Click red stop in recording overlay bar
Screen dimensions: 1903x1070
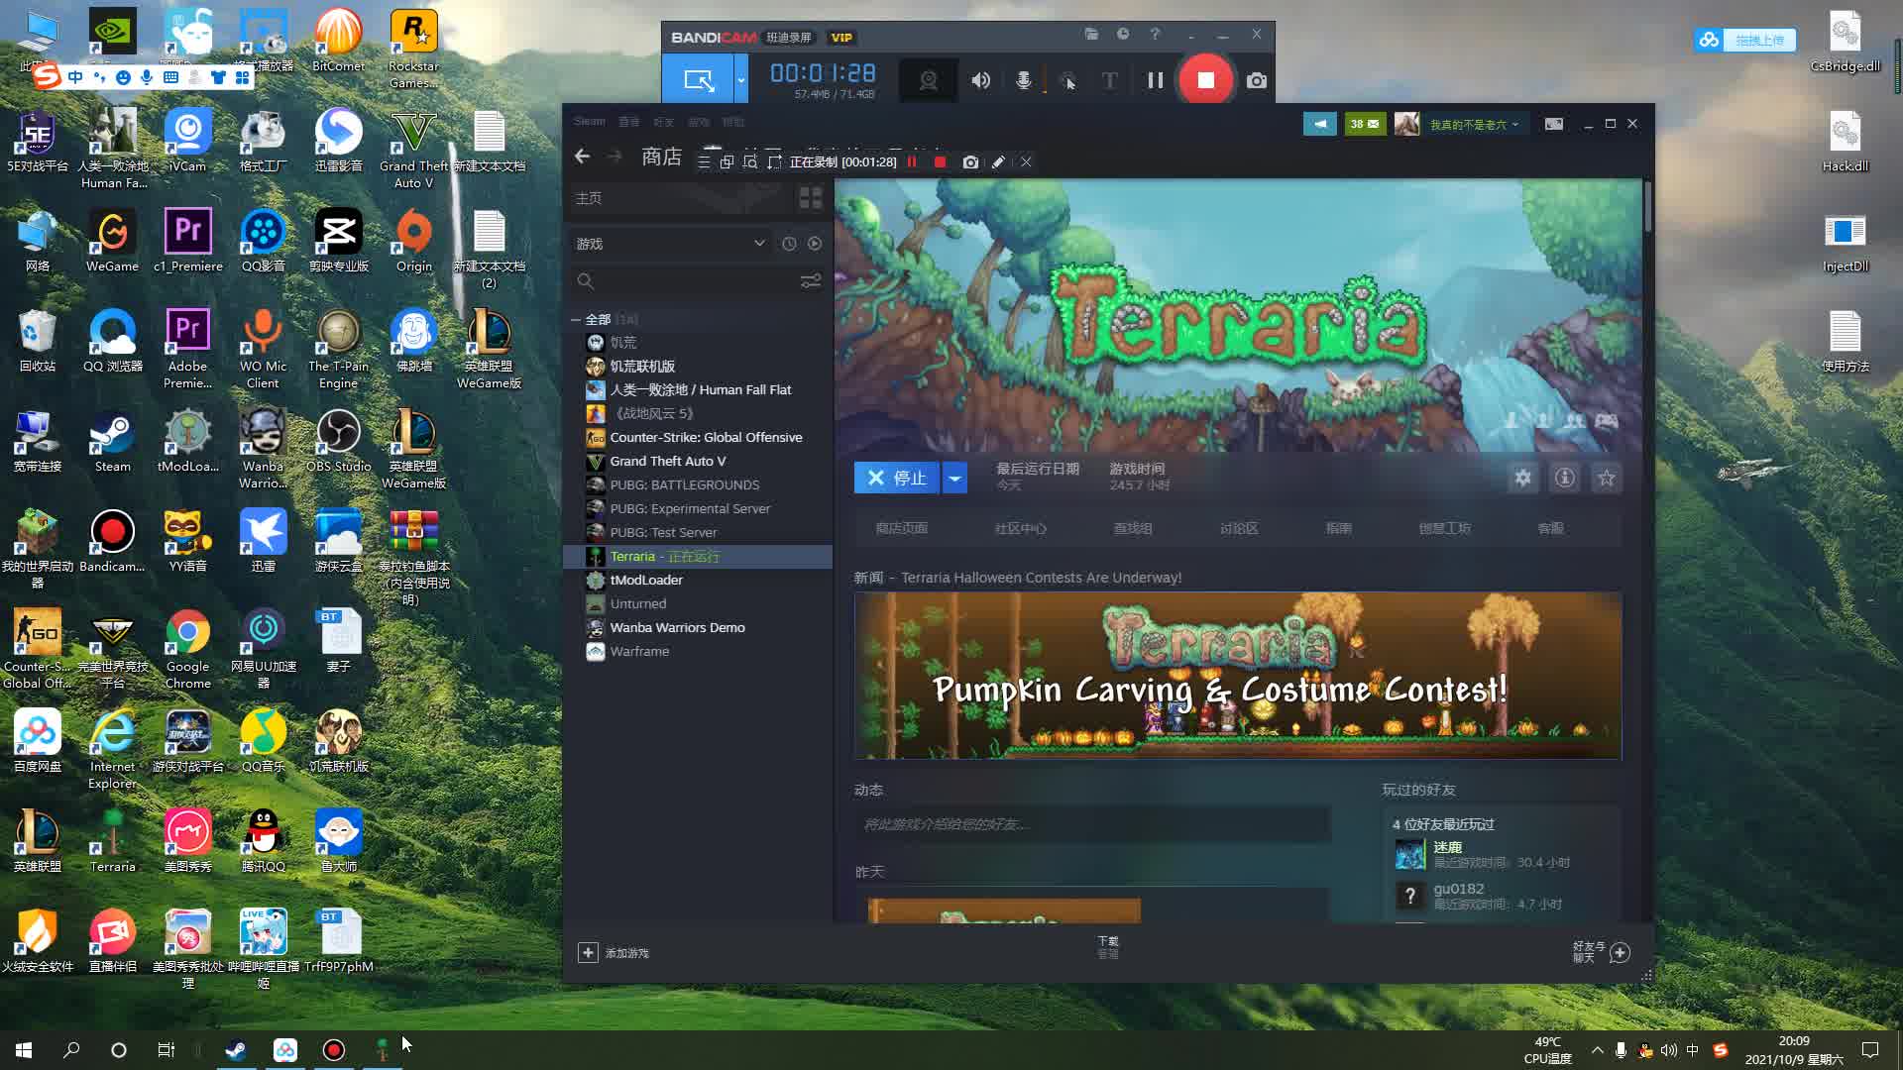point(940,161)
